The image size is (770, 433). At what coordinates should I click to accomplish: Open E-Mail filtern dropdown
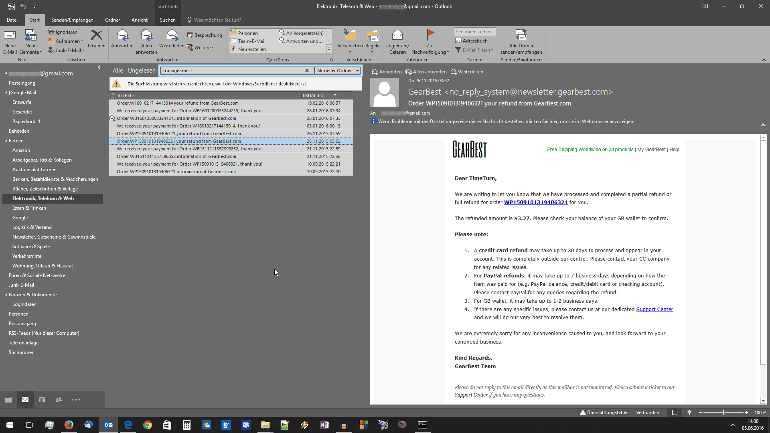tap(474, 50)
